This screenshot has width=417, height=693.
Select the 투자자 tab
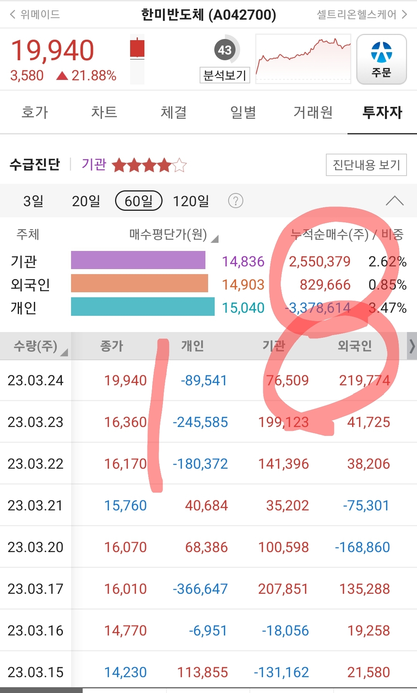click(382, 112)
